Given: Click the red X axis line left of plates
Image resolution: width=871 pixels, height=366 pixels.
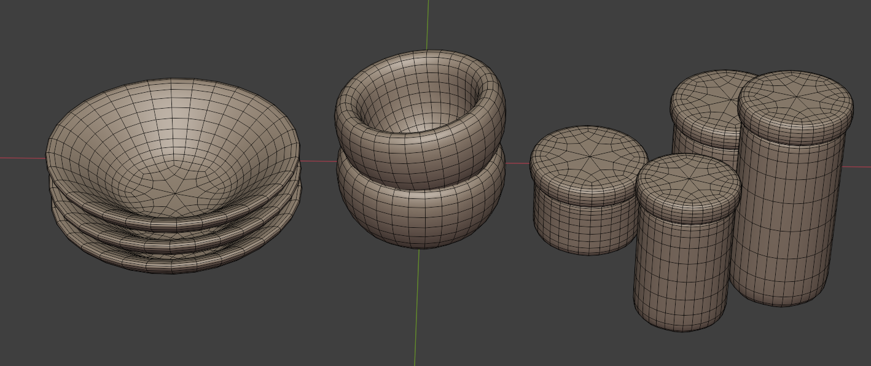Looking at the screenshot, I should [21, 158].
